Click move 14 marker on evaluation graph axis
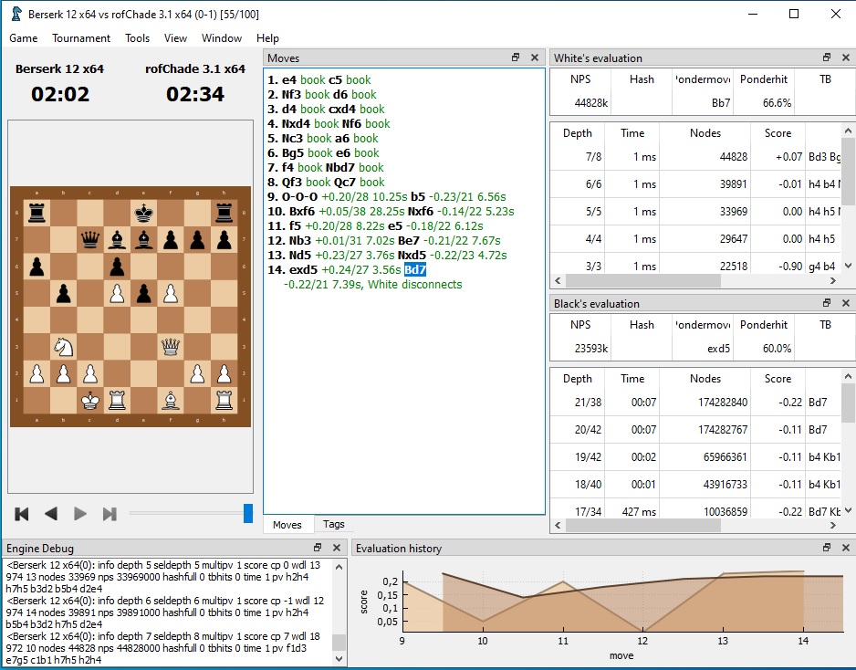 [x=803, y=641]
